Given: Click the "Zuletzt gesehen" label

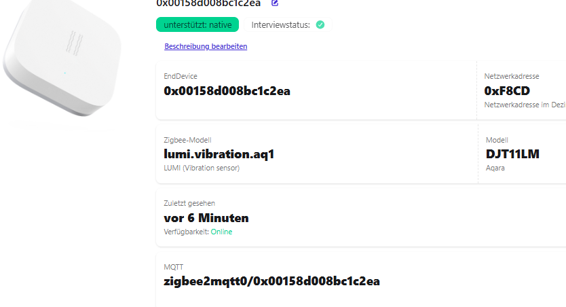Looking at the screenshot, I should (x=190, y=203).
